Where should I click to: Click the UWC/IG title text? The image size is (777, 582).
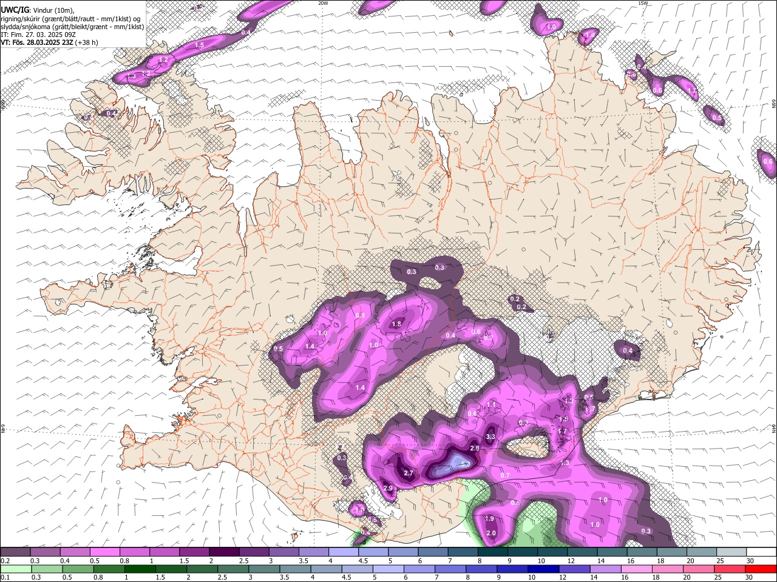(15, 10)
